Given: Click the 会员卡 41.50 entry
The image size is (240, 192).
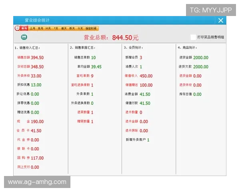Looking at the screenshot, I should point(29,131).
